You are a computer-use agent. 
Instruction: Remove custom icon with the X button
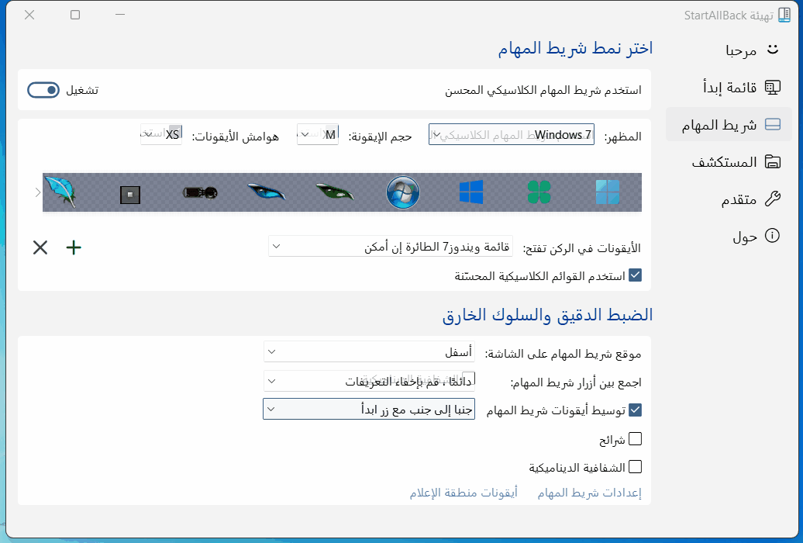click(40, 247)
